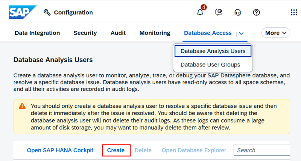
Task: Click Open Database Explorer
Action: coord(194,150)
